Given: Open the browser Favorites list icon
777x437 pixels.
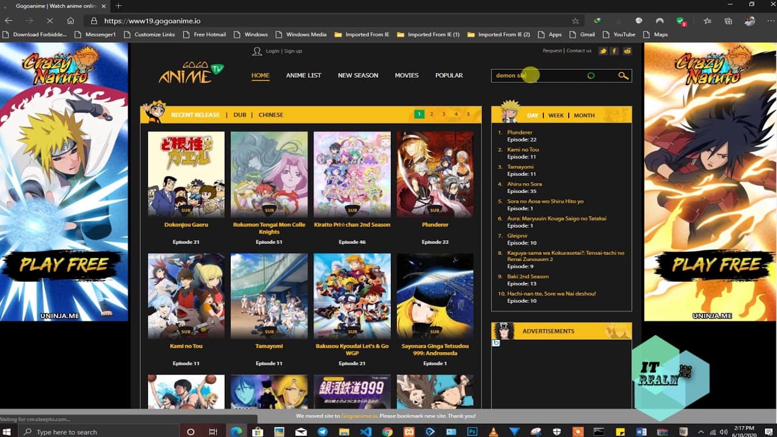Looking at the screenshot, I should 707,21.
